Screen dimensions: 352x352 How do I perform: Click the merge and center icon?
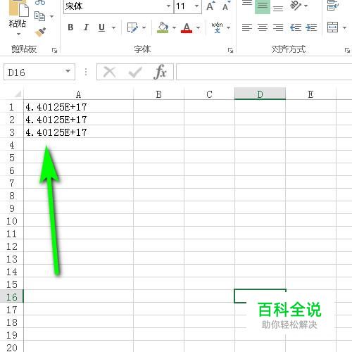click(333, 27)
